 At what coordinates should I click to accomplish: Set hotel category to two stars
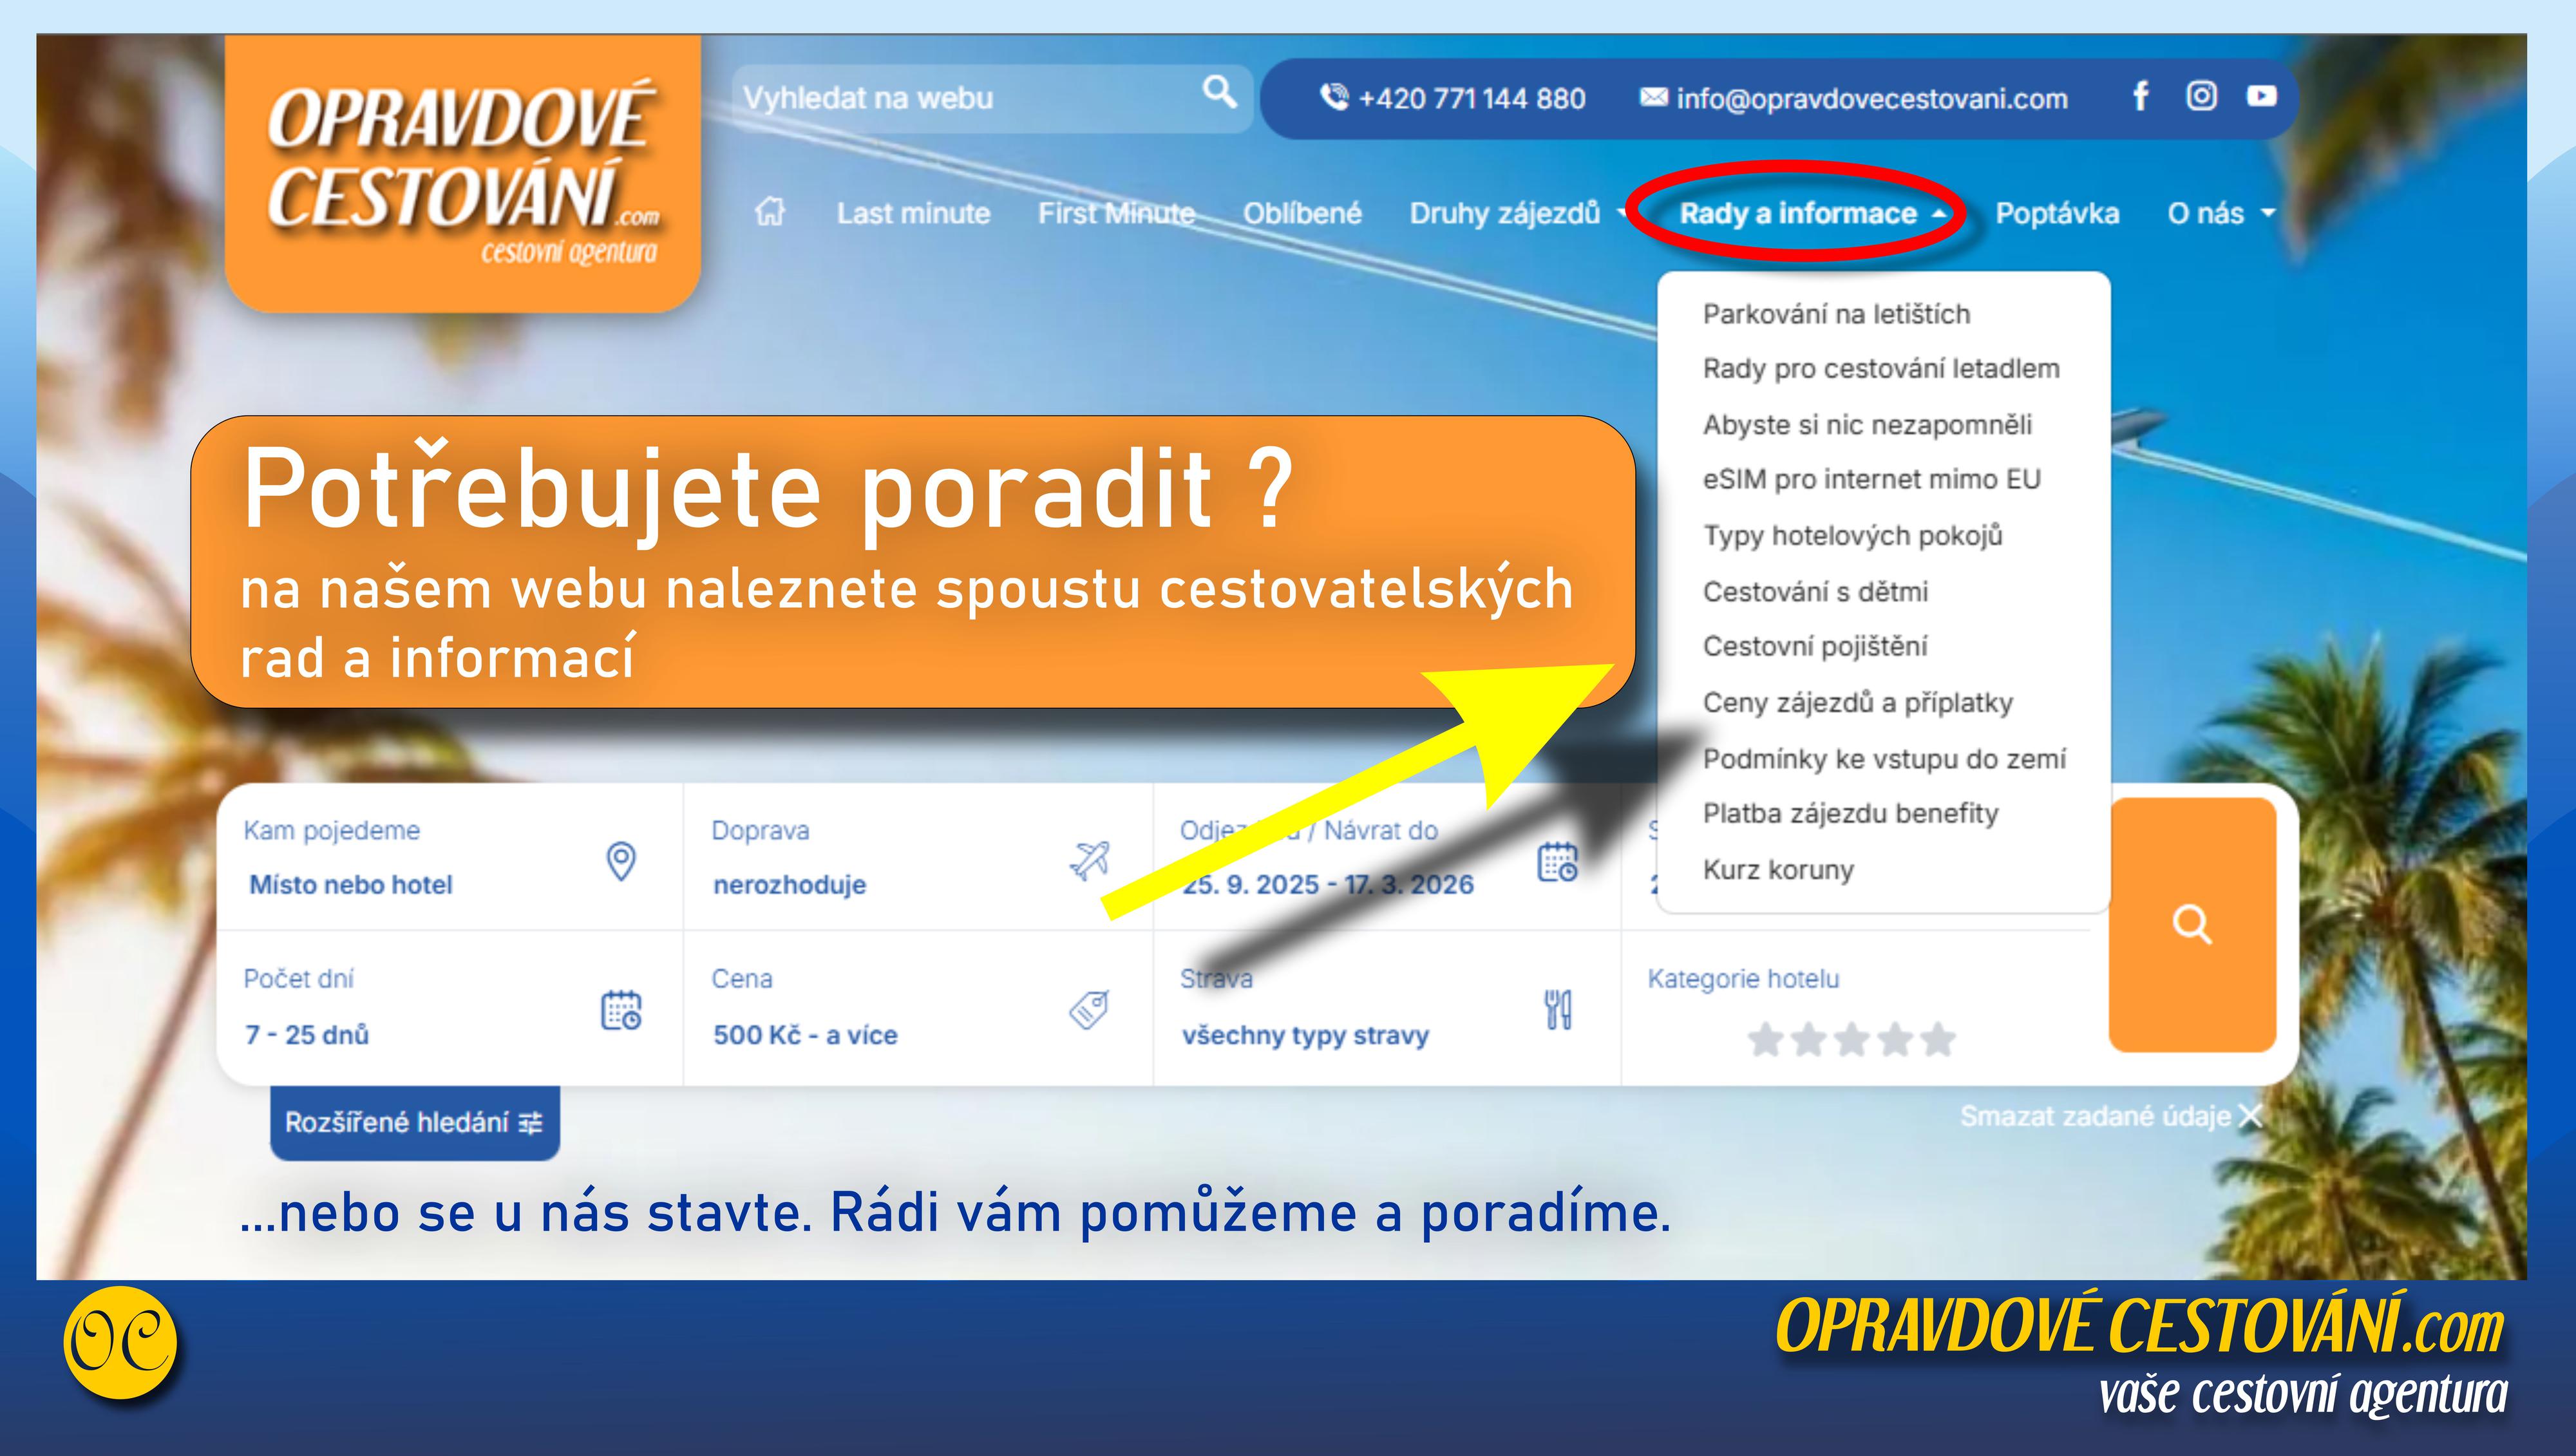coord(1808,1040)
